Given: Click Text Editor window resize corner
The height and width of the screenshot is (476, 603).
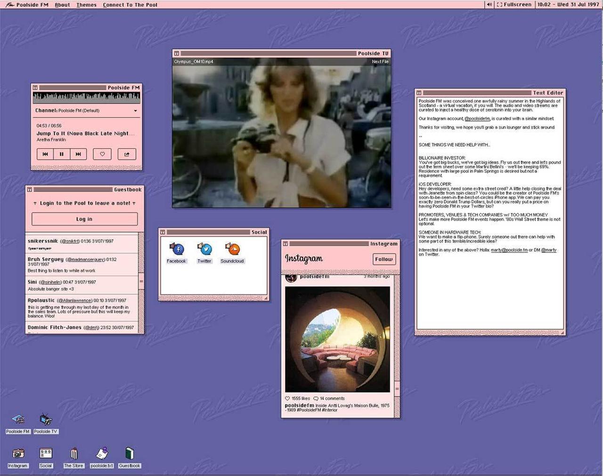Looking at the screenshot, I should click(562, 333).
